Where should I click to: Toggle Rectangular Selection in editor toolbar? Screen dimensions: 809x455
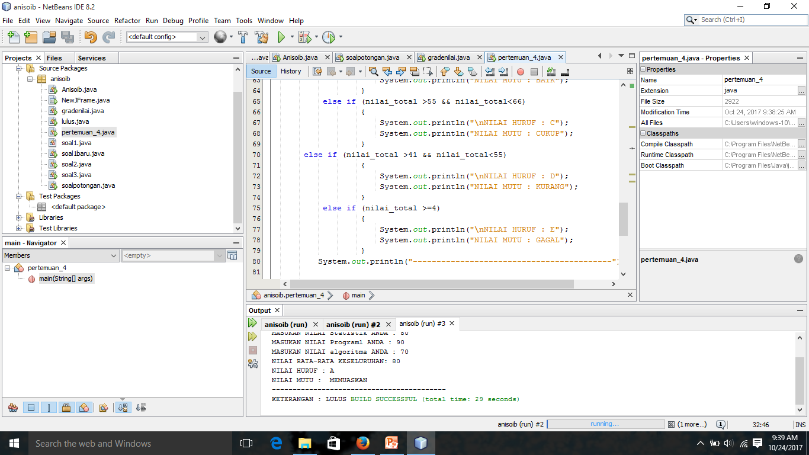[428, 71]
